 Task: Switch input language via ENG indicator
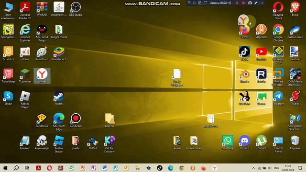point(276,168)
